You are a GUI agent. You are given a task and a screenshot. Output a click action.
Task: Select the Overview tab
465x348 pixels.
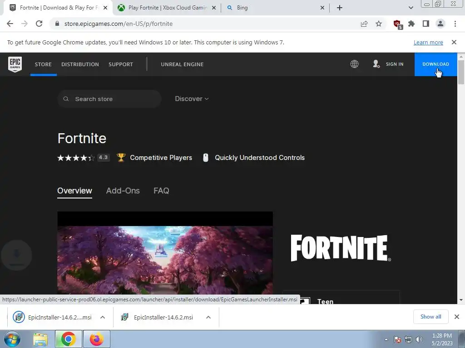[75, 191]
